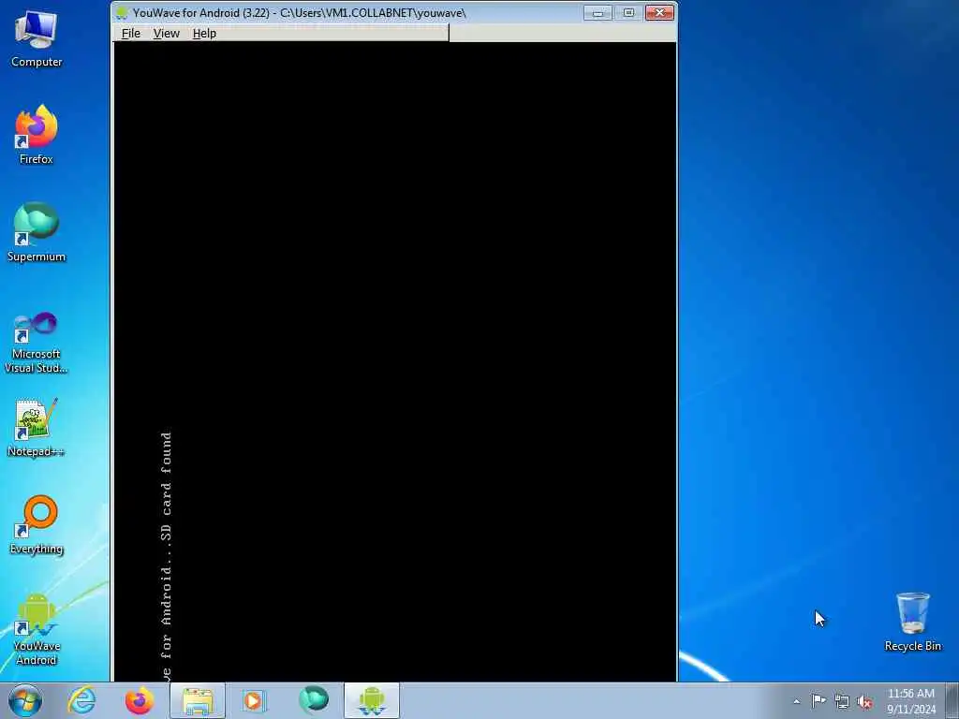This screenshot has height=719, width=959.
Task: Select the Microsoft Visual Studio desktop shortcut
Action: coord(37,343)
